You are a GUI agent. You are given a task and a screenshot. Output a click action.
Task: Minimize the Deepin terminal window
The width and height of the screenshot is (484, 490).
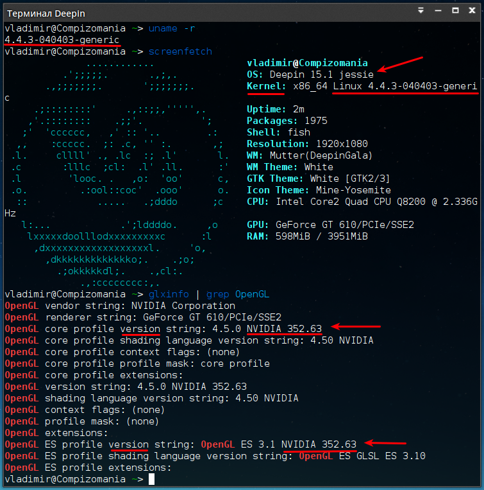pyautogui.click(x=438, y=11)
